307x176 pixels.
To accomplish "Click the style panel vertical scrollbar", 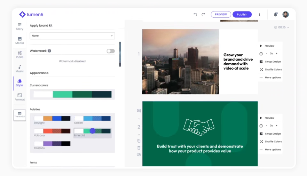I will [120, 54].
